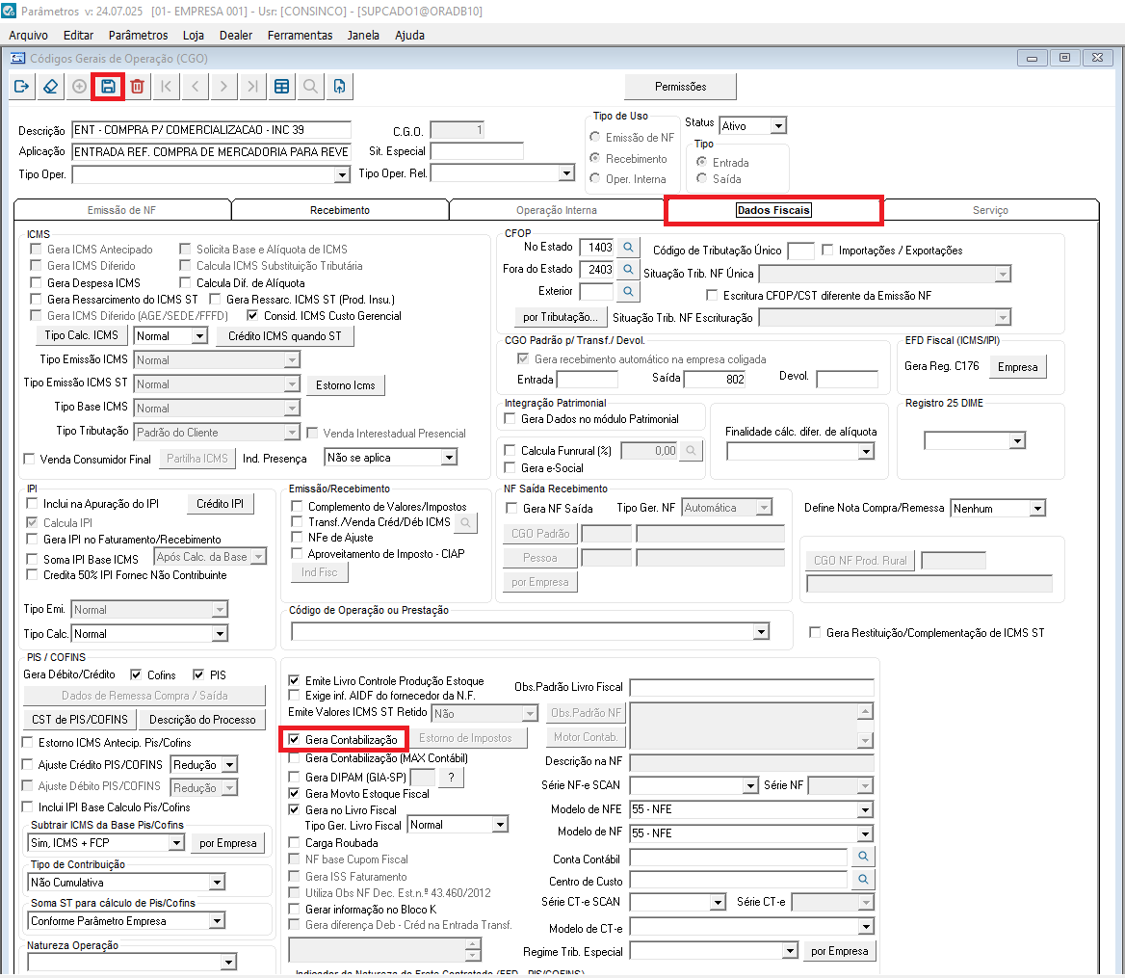The image size is (1125, 978).
Task: Select the Dados Fiscais tab
Action: (773, 210)
